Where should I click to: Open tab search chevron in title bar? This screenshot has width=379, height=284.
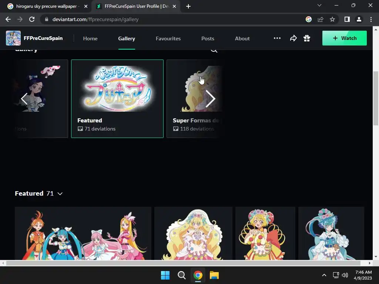pyautogui.click(x=319, y=5)
